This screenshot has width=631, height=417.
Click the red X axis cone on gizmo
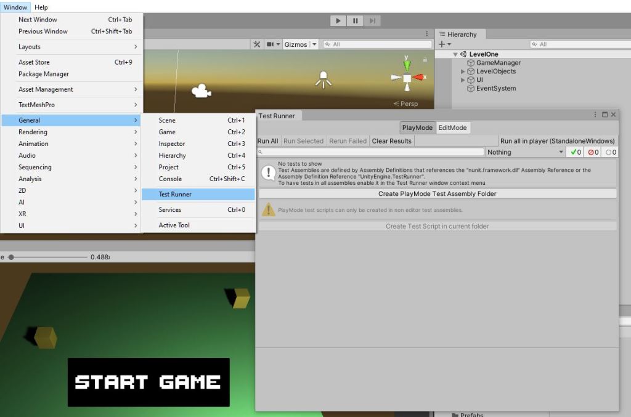point(418,77)
